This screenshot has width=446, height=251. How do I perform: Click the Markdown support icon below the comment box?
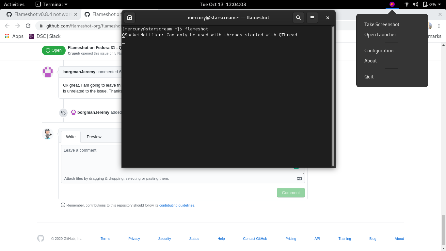(x=299, y=178)
